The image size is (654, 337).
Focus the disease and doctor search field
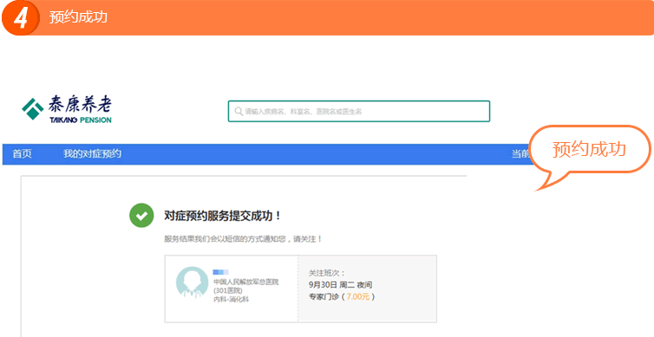359,111
